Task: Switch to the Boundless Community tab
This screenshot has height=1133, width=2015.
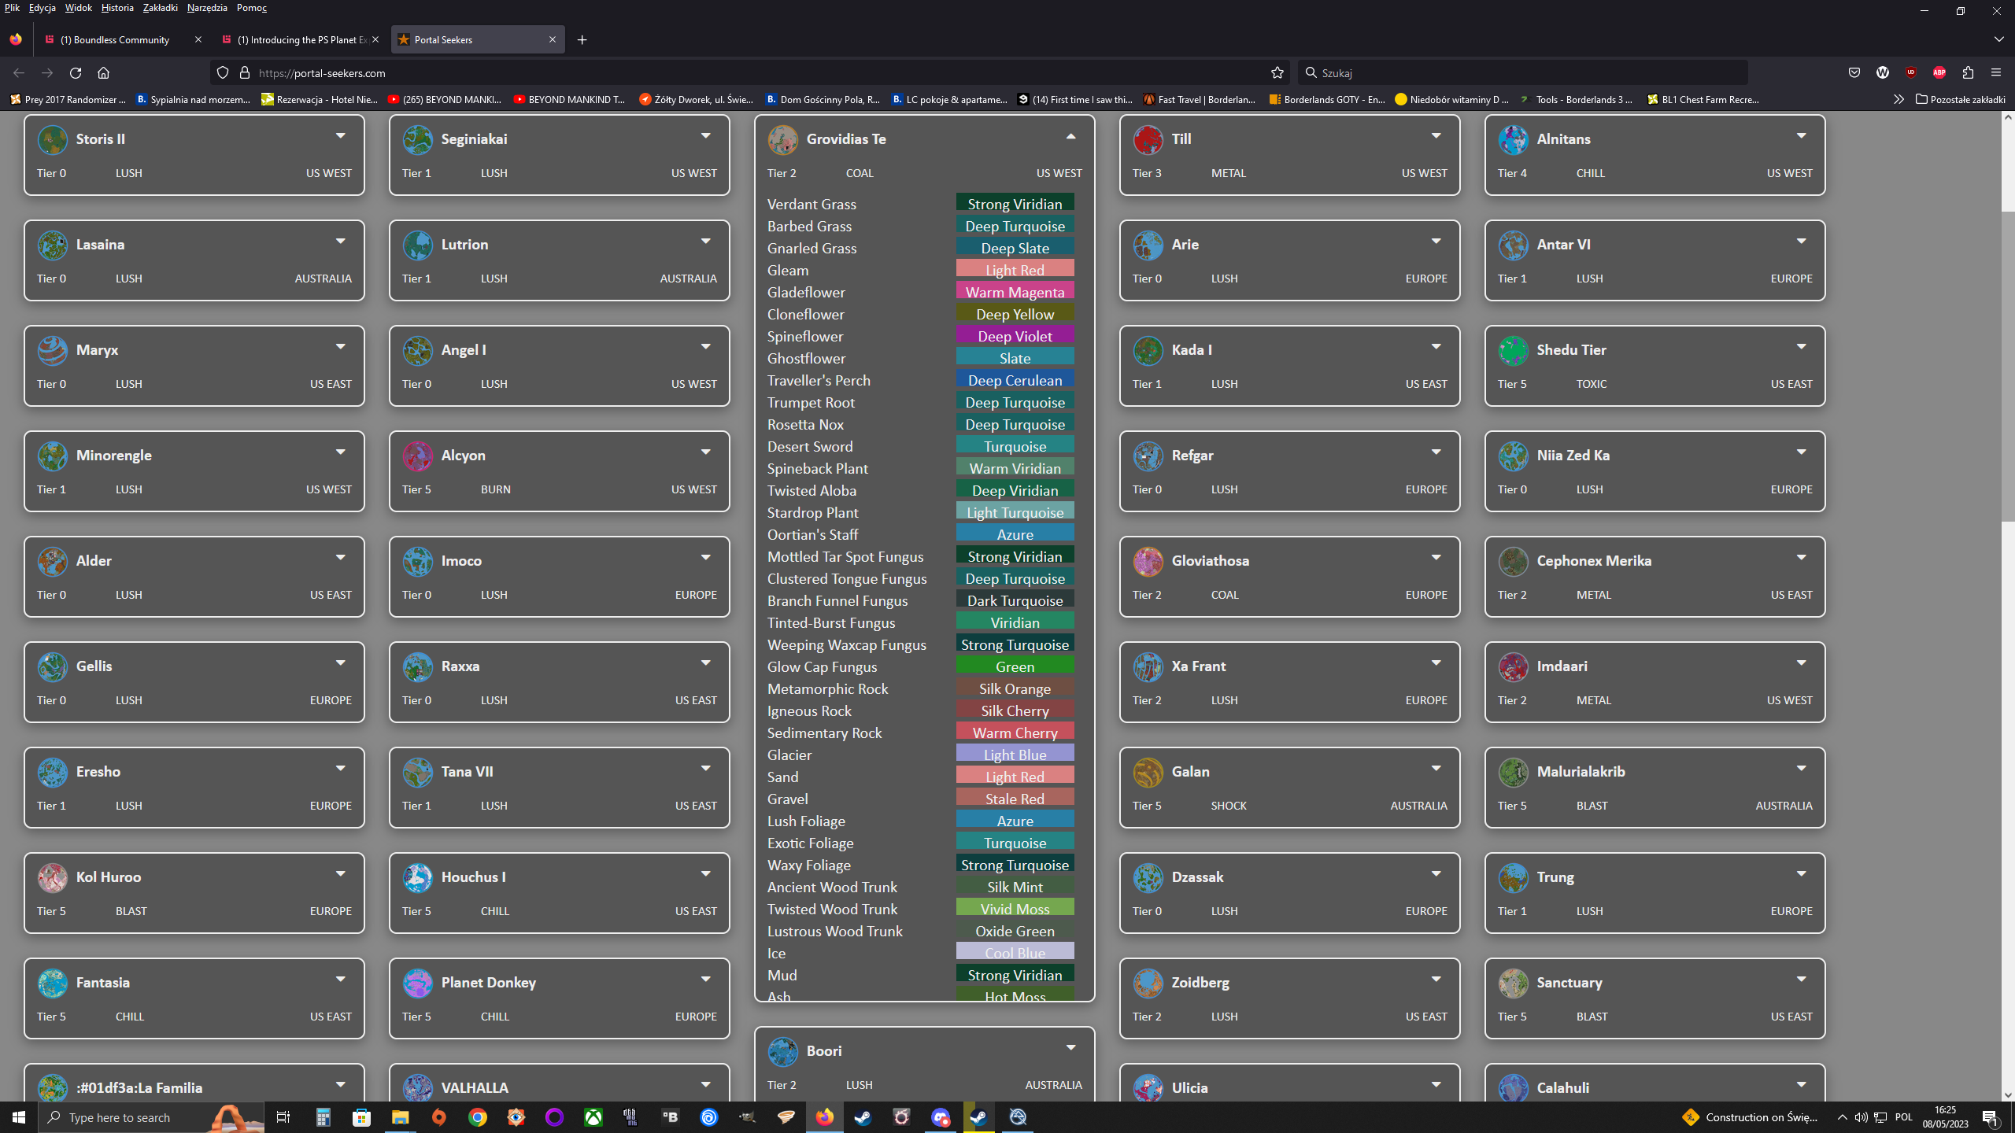Action: click(x=114, y=39)
